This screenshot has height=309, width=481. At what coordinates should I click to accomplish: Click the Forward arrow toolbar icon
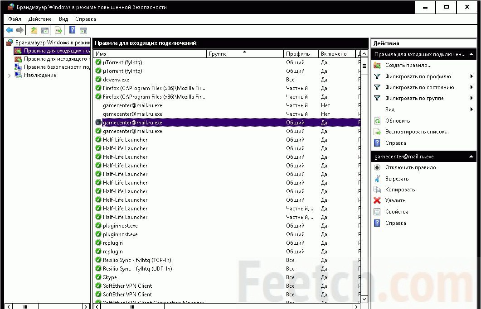pos(20,30)
